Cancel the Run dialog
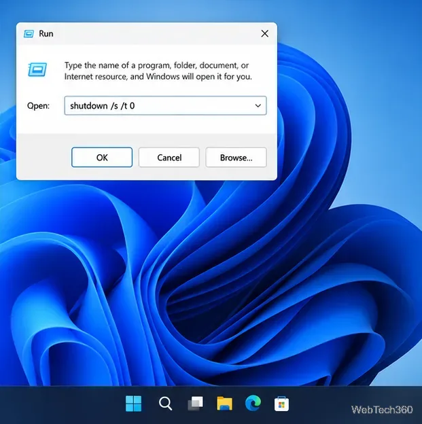422x424 pixels. (x=169, y=158)
